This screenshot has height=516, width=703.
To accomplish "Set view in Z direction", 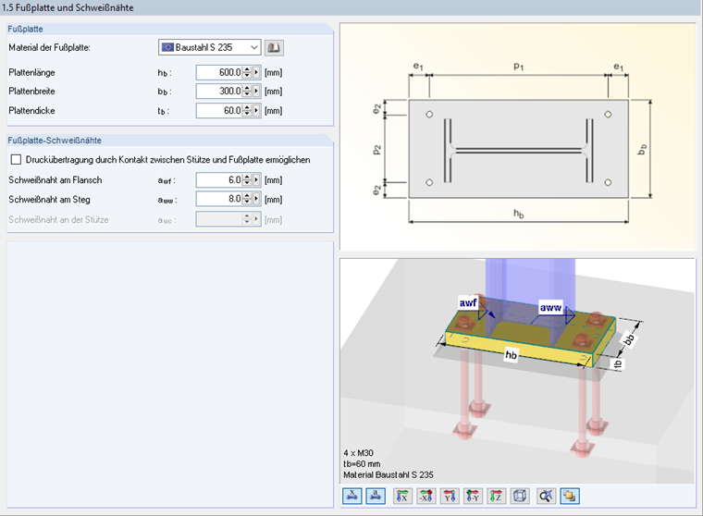I will (496, 497).
